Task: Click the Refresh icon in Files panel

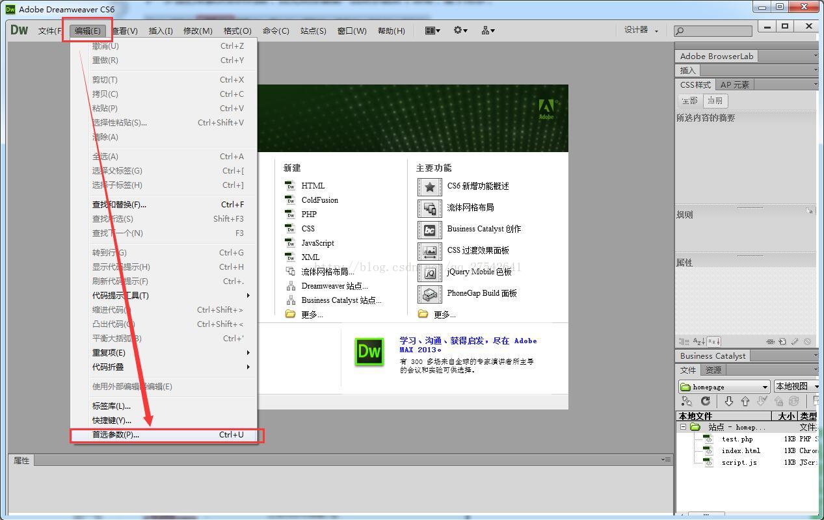Action: click(705, 402)
